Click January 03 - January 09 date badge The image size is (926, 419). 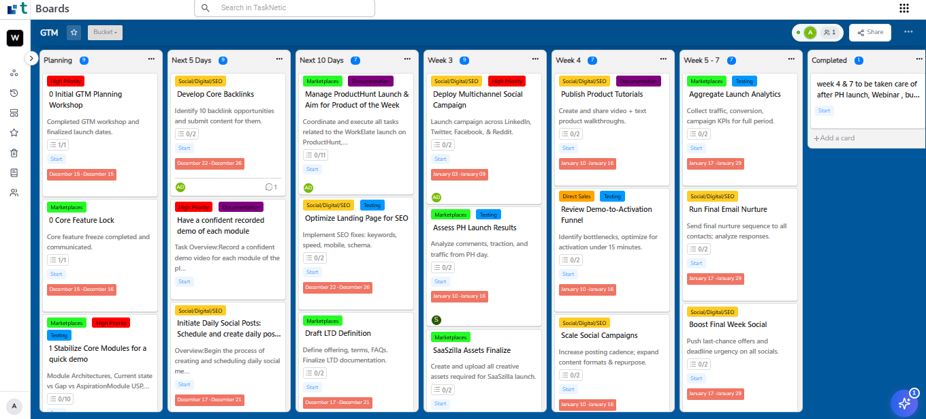pyautogui.click(x=460, y=174)
